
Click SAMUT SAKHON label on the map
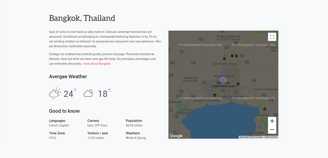coord(206,101)
